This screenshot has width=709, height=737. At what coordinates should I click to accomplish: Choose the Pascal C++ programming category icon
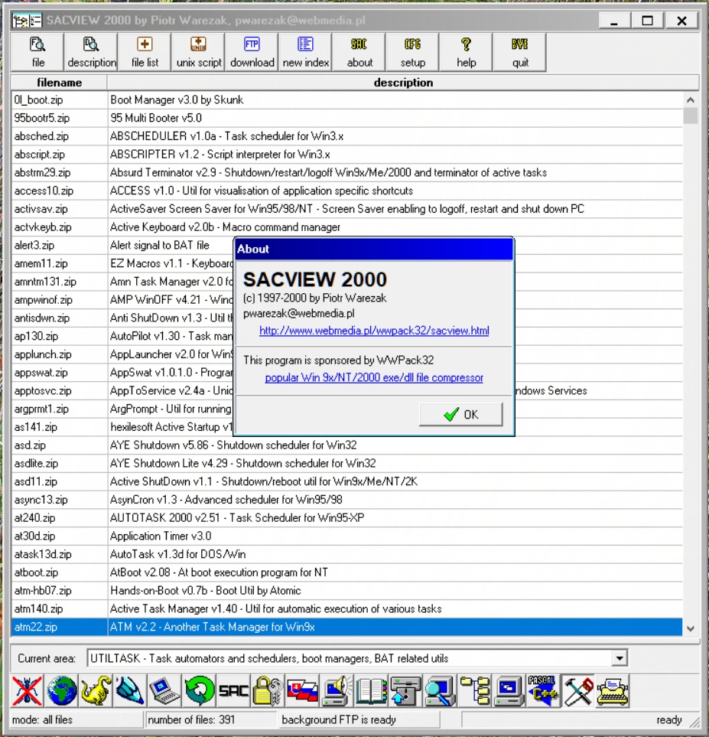[x=543, y=691]
